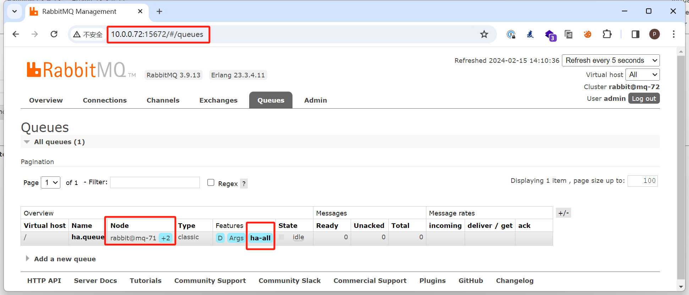Sort by Total column header
The image size is (689, 295).
tap(400, 225)
